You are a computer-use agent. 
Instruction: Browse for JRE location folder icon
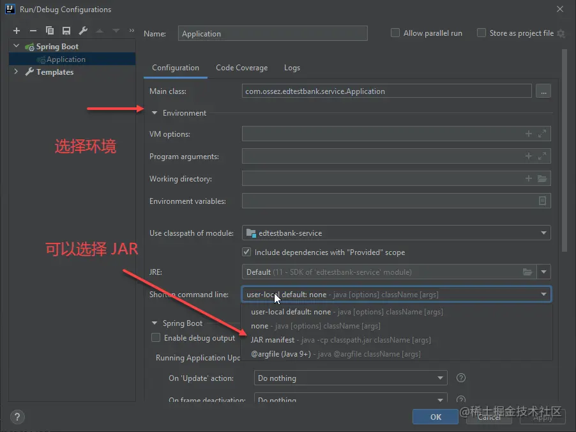point(527,272)
